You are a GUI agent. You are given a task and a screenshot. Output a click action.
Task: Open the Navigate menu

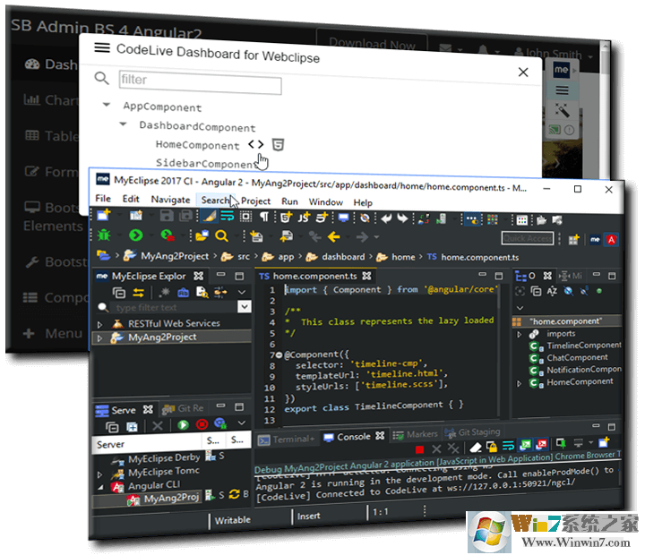pos(170,200)
